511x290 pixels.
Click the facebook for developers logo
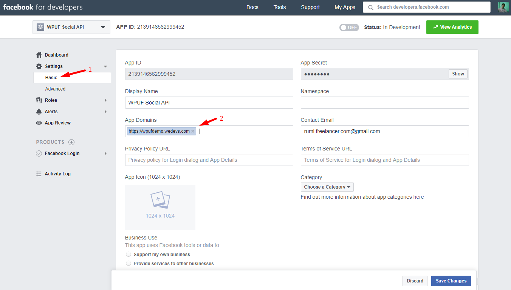pos(42,7)
